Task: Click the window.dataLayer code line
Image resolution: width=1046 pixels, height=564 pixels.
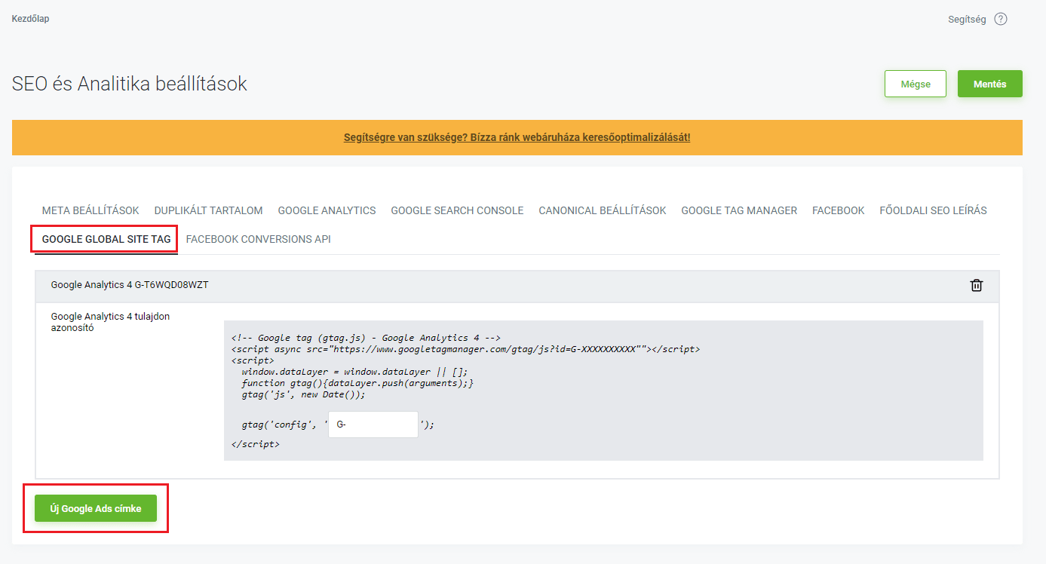Action: tap(355, 372)
